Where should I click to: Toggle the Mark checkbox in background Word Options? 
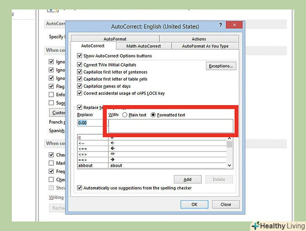(51, 163)
